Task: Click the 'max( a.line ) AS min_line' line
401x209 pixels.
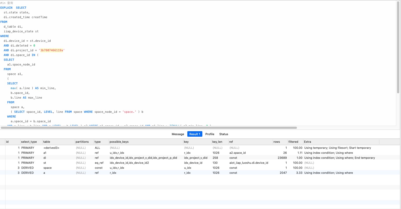Action: (x=33, y=88)
